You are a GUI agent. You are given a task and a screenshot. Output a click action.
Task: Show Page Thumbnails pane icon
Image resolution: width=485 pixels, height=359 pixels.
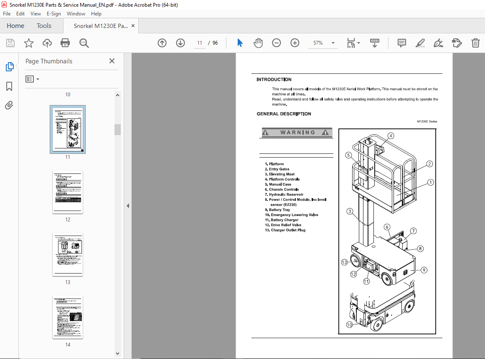(x=10, y=66)
